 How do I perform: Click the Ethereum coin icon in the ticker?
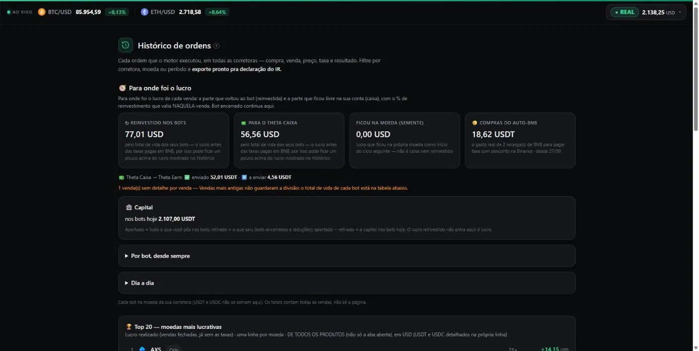(x=145, y=12)
